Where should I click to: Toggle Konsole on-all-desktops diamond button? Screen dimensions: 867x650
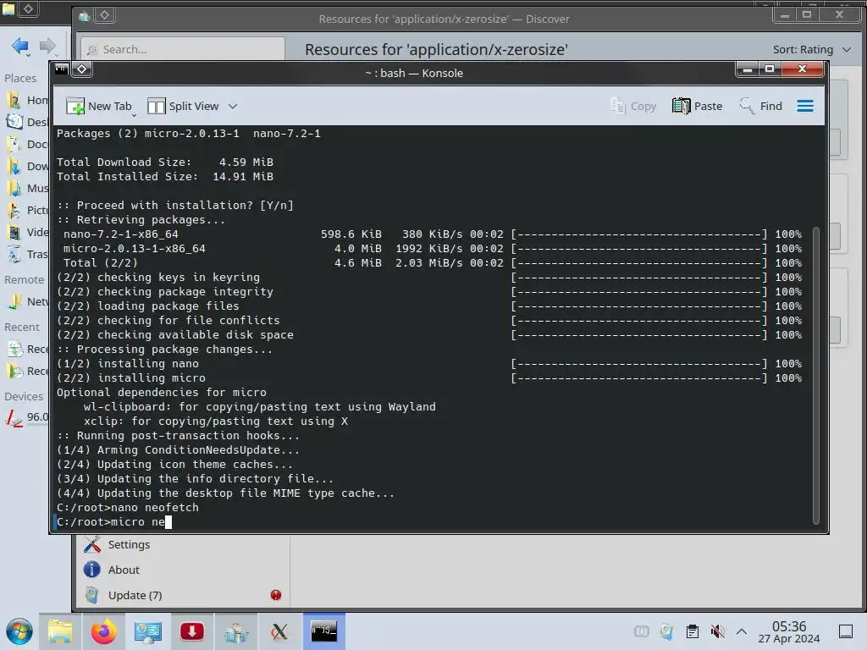pyautogui.click(x=82, y=69)
